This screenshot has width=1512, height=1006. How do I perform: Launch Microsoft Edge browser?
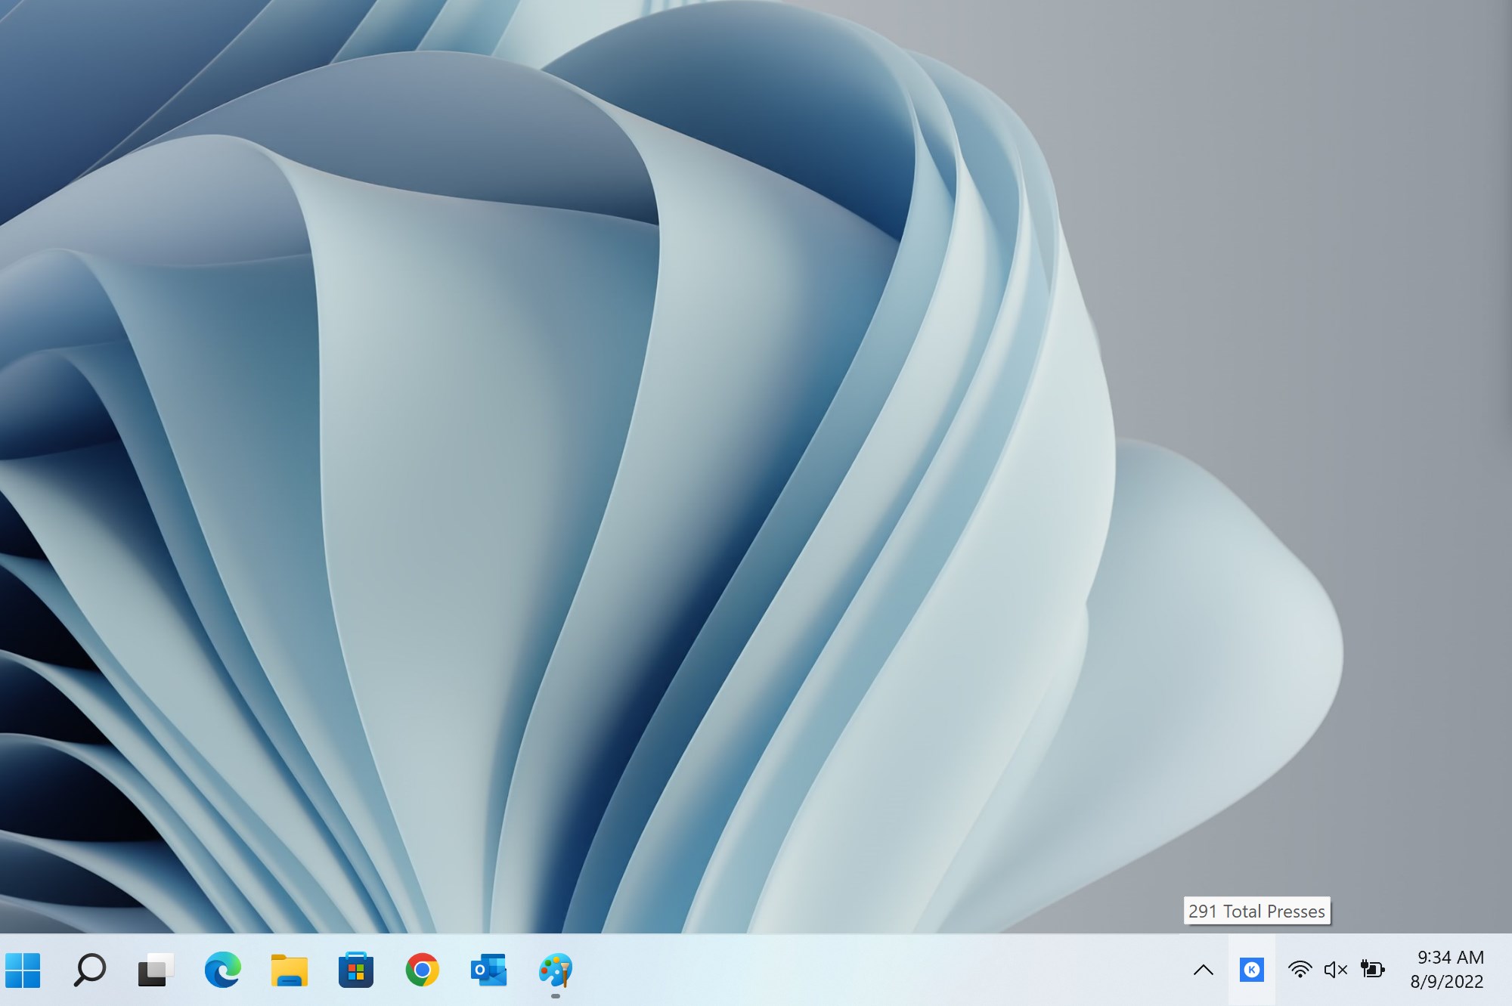coord(222,970)
